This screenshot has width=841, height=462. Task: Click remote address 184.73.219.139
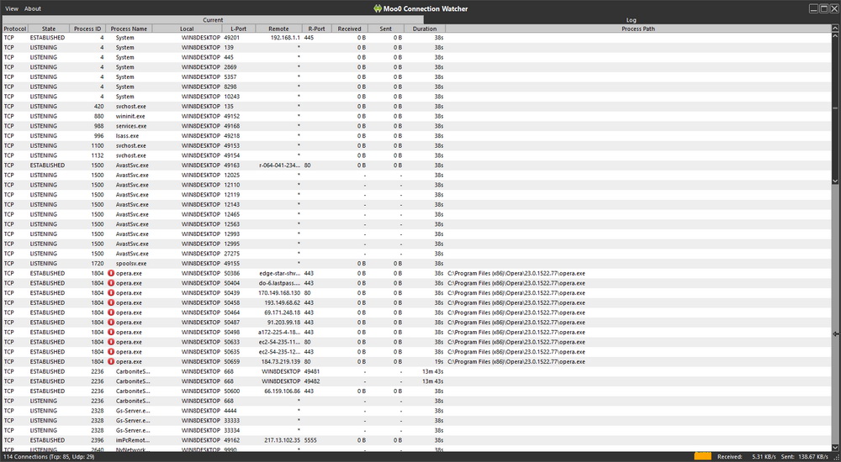tap(281, 362)
